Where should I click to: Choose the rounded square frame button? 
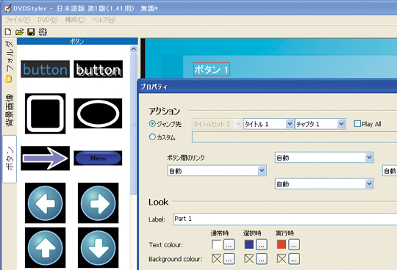point(45,114)
